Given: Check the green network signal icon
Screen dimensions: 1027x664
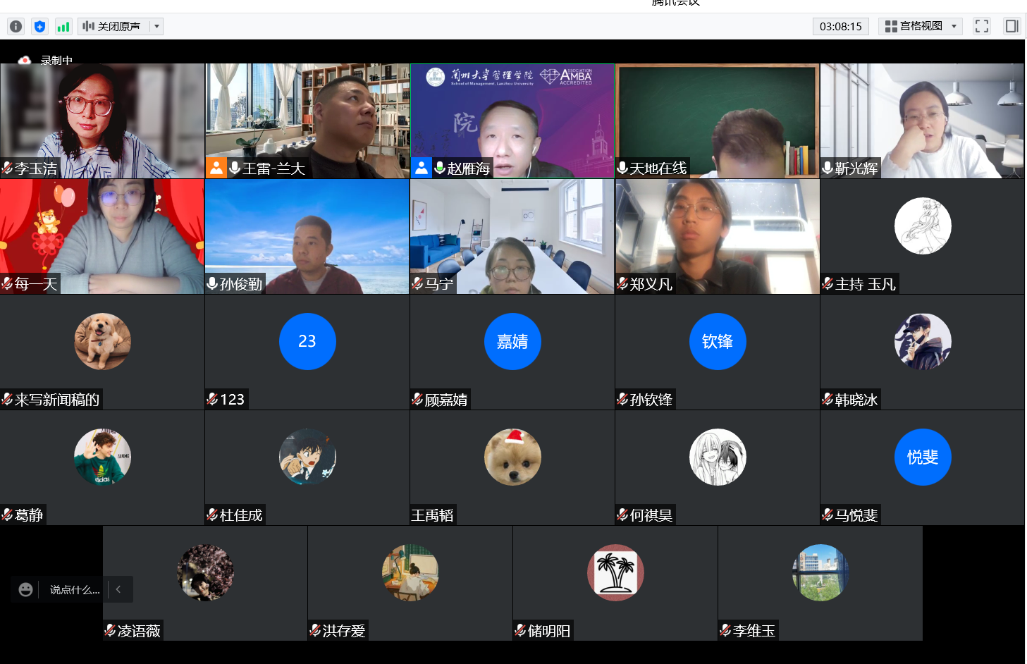Looking at the screenshot, I should click(63, 27).
